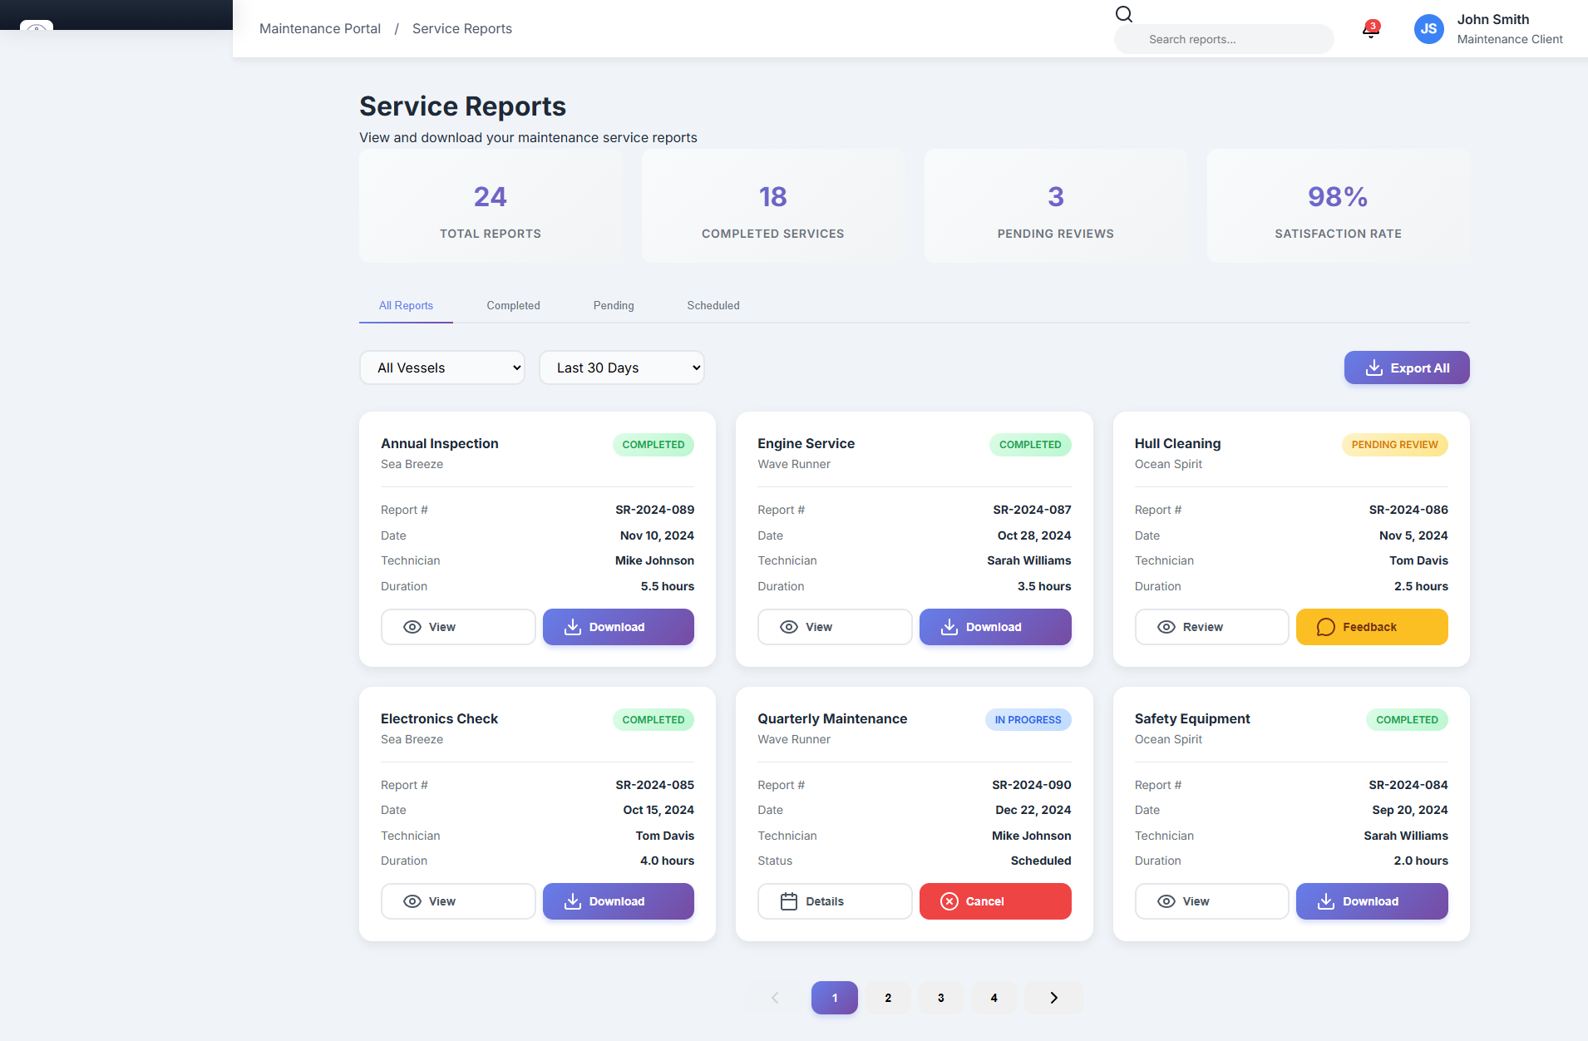Select the Scheduled tab
This screenshot has width=1588, height=1041.
(x=713, y=305)
